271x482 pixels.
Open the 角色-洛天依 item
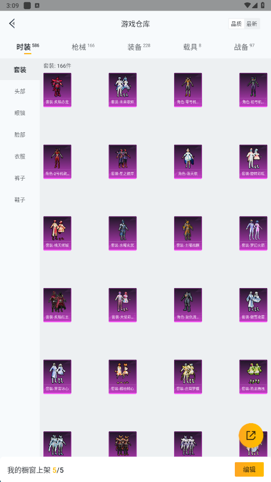[x=188, y=162]
